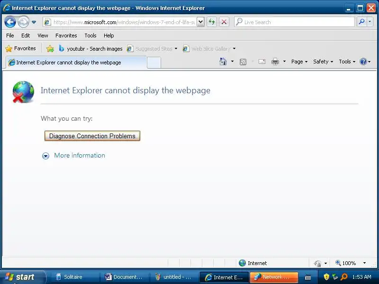The height and width of the screenshot is (284, 379).
Task: Click the Home page icon
Action: click(223, 62)
